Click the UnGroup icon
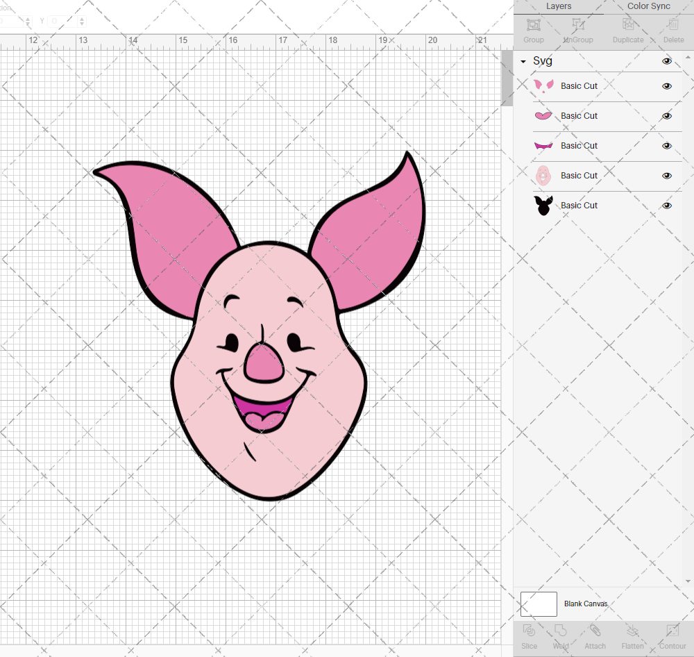 (577, 25)
